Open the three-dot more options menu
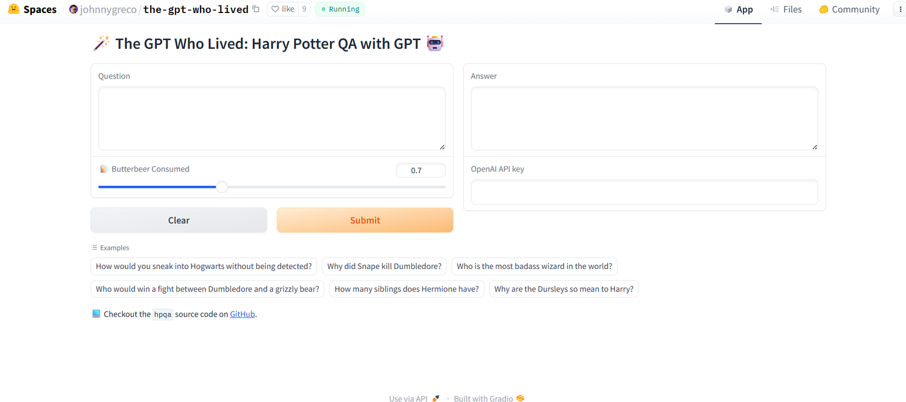The width and height of the screenshot is (906, 402). point(900,9)
